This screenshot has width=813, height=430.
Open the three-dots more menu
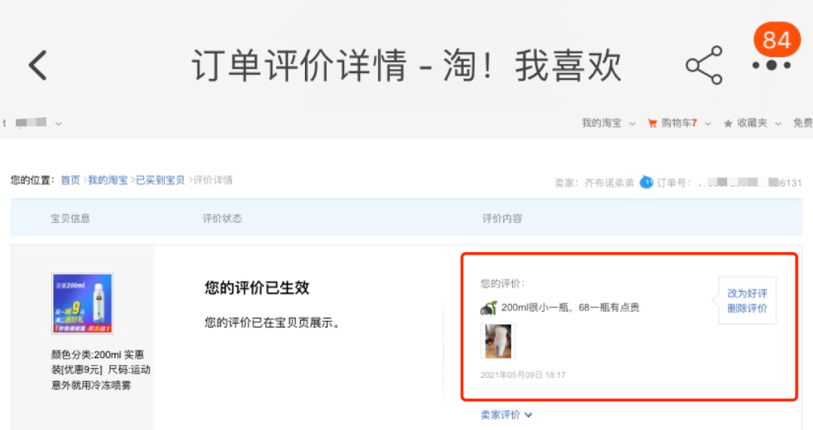click(772, 66)
